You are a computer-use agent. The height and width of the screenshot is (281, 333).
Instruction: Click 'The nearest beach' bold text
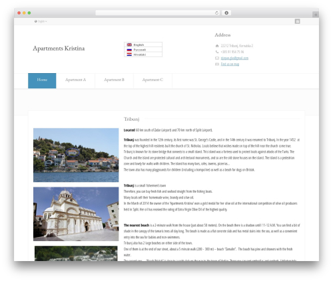137,225
